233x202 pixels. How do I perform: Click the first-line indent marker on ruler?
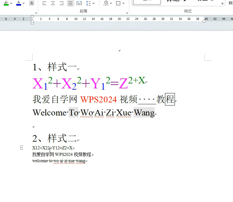[32, 16]
